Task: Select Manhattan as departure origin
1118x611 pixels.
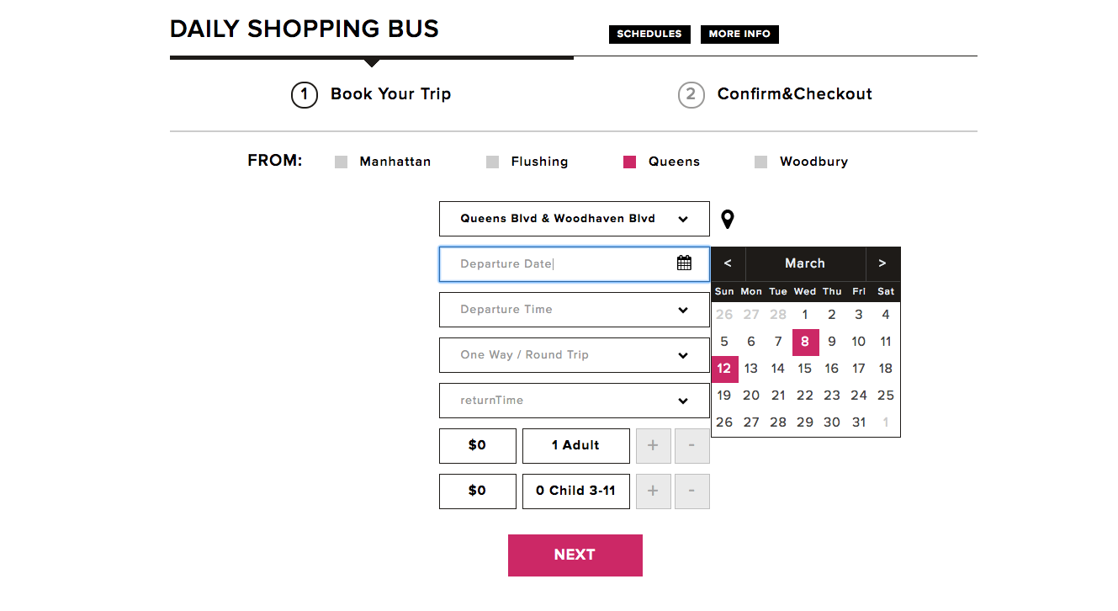Action: coord(341,162)
